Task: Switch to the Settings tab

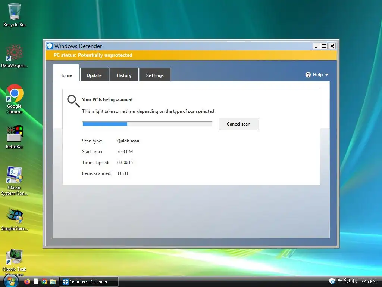Action: coord(155,75)
